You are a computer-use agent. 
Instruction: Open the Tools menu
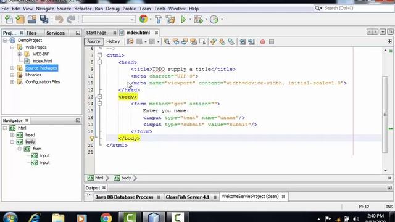tap(160, 9)
